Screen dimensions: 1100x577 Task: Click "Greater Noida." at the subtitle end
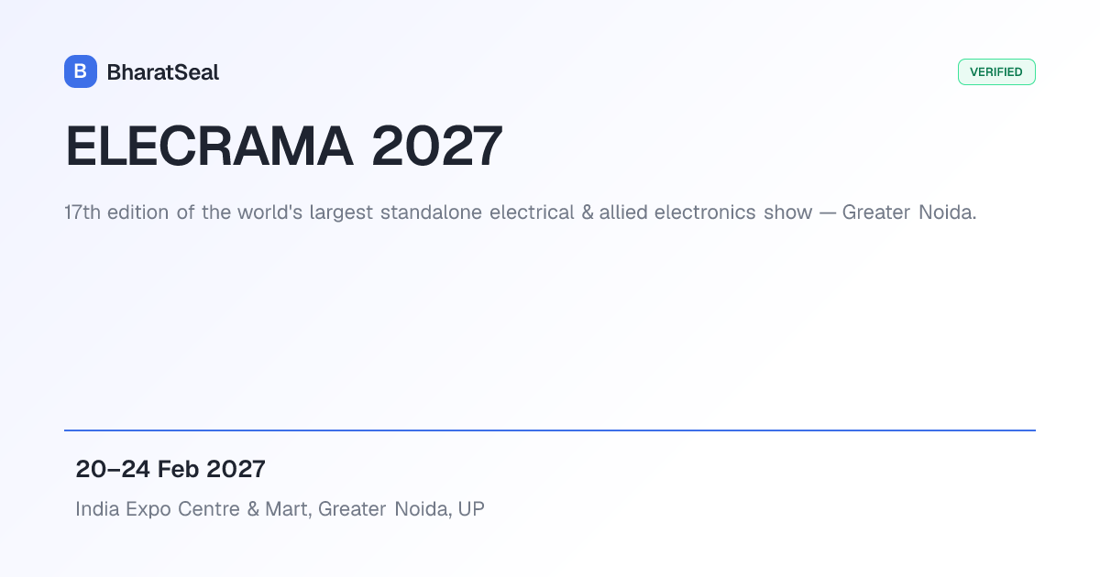[x=909, y=212]
